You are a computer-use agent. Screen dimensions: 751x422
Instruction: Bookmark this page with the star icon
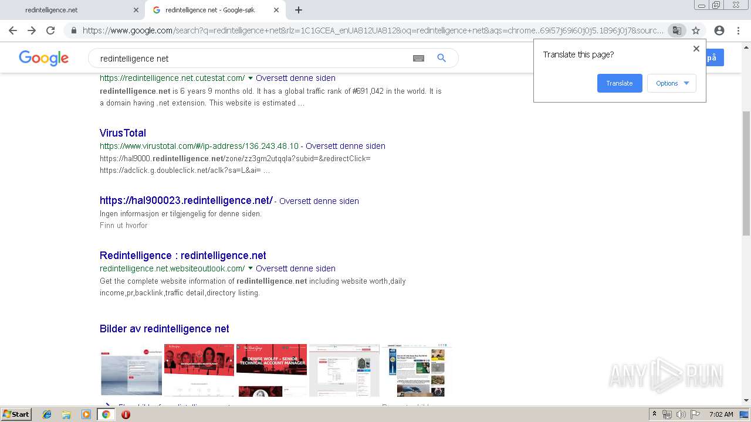coord(696,30)
